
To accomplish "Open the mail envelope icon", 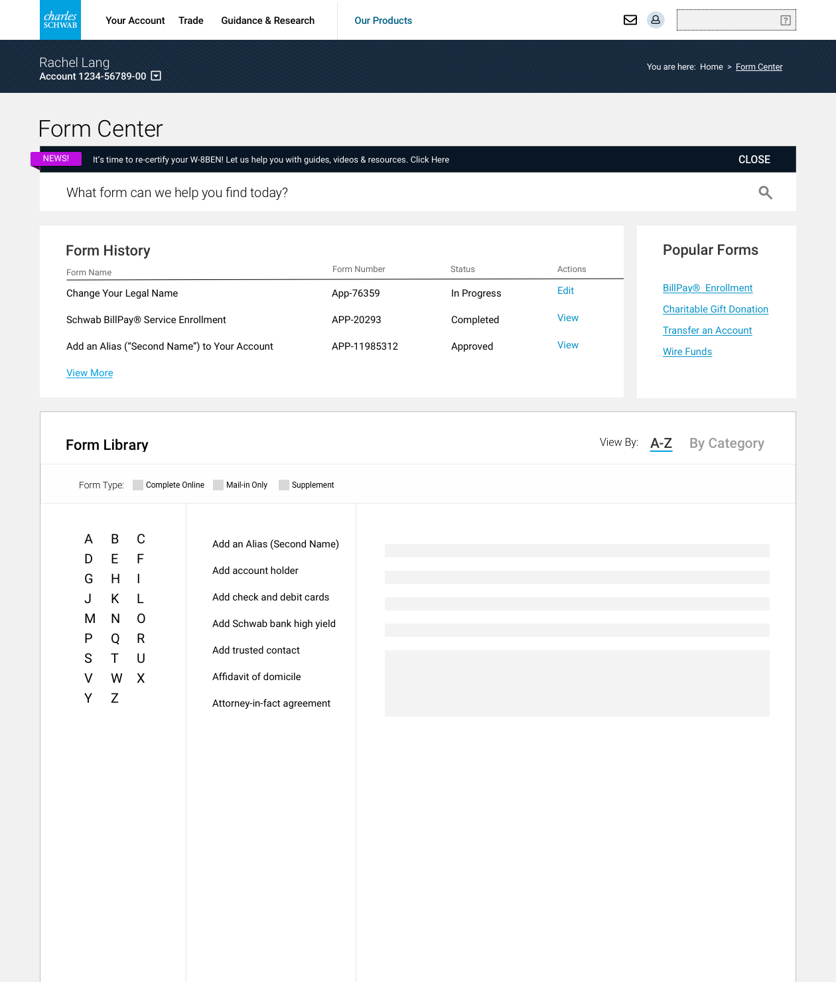I will (x=630, y=20).
